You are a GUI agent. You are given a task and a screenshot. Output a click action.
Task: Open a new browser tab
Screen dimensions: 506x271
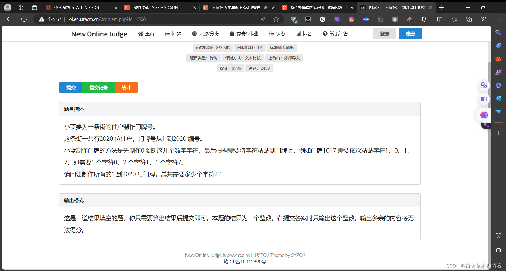[x=441, y=8]
